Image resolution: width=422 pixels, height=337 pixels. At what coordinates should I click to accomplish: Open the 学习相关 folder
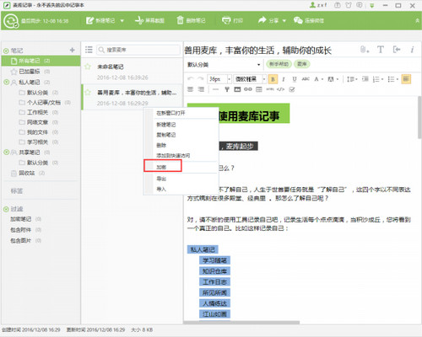[x=38, y=142]
